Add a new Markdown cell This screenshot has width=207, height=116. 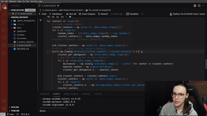pyautogui.click(x=56, y=14)
